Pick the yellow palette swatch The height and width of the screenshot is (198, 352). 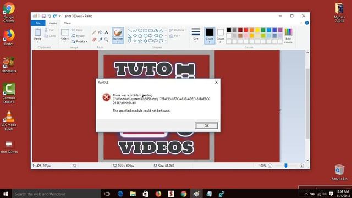click(257, 30)
